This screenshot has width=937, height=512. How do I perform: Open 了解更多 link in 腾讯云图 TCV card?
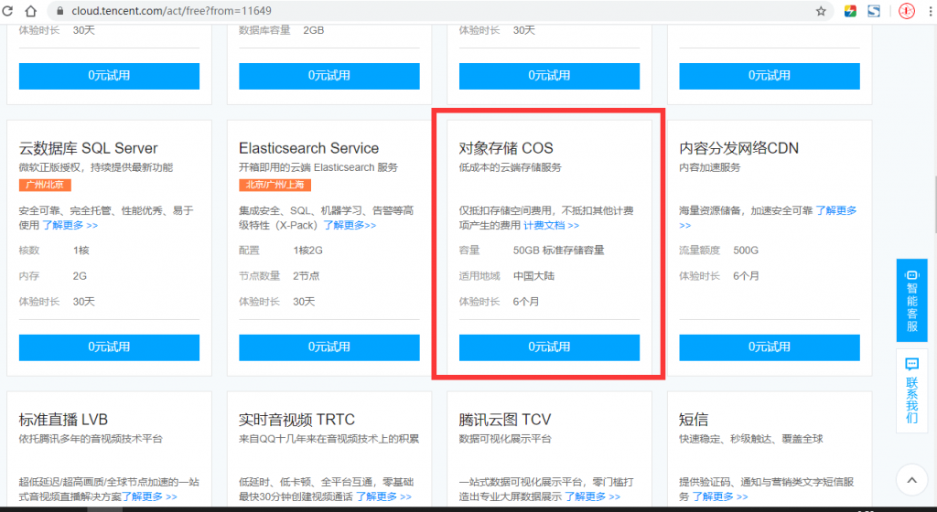[593, 496]
